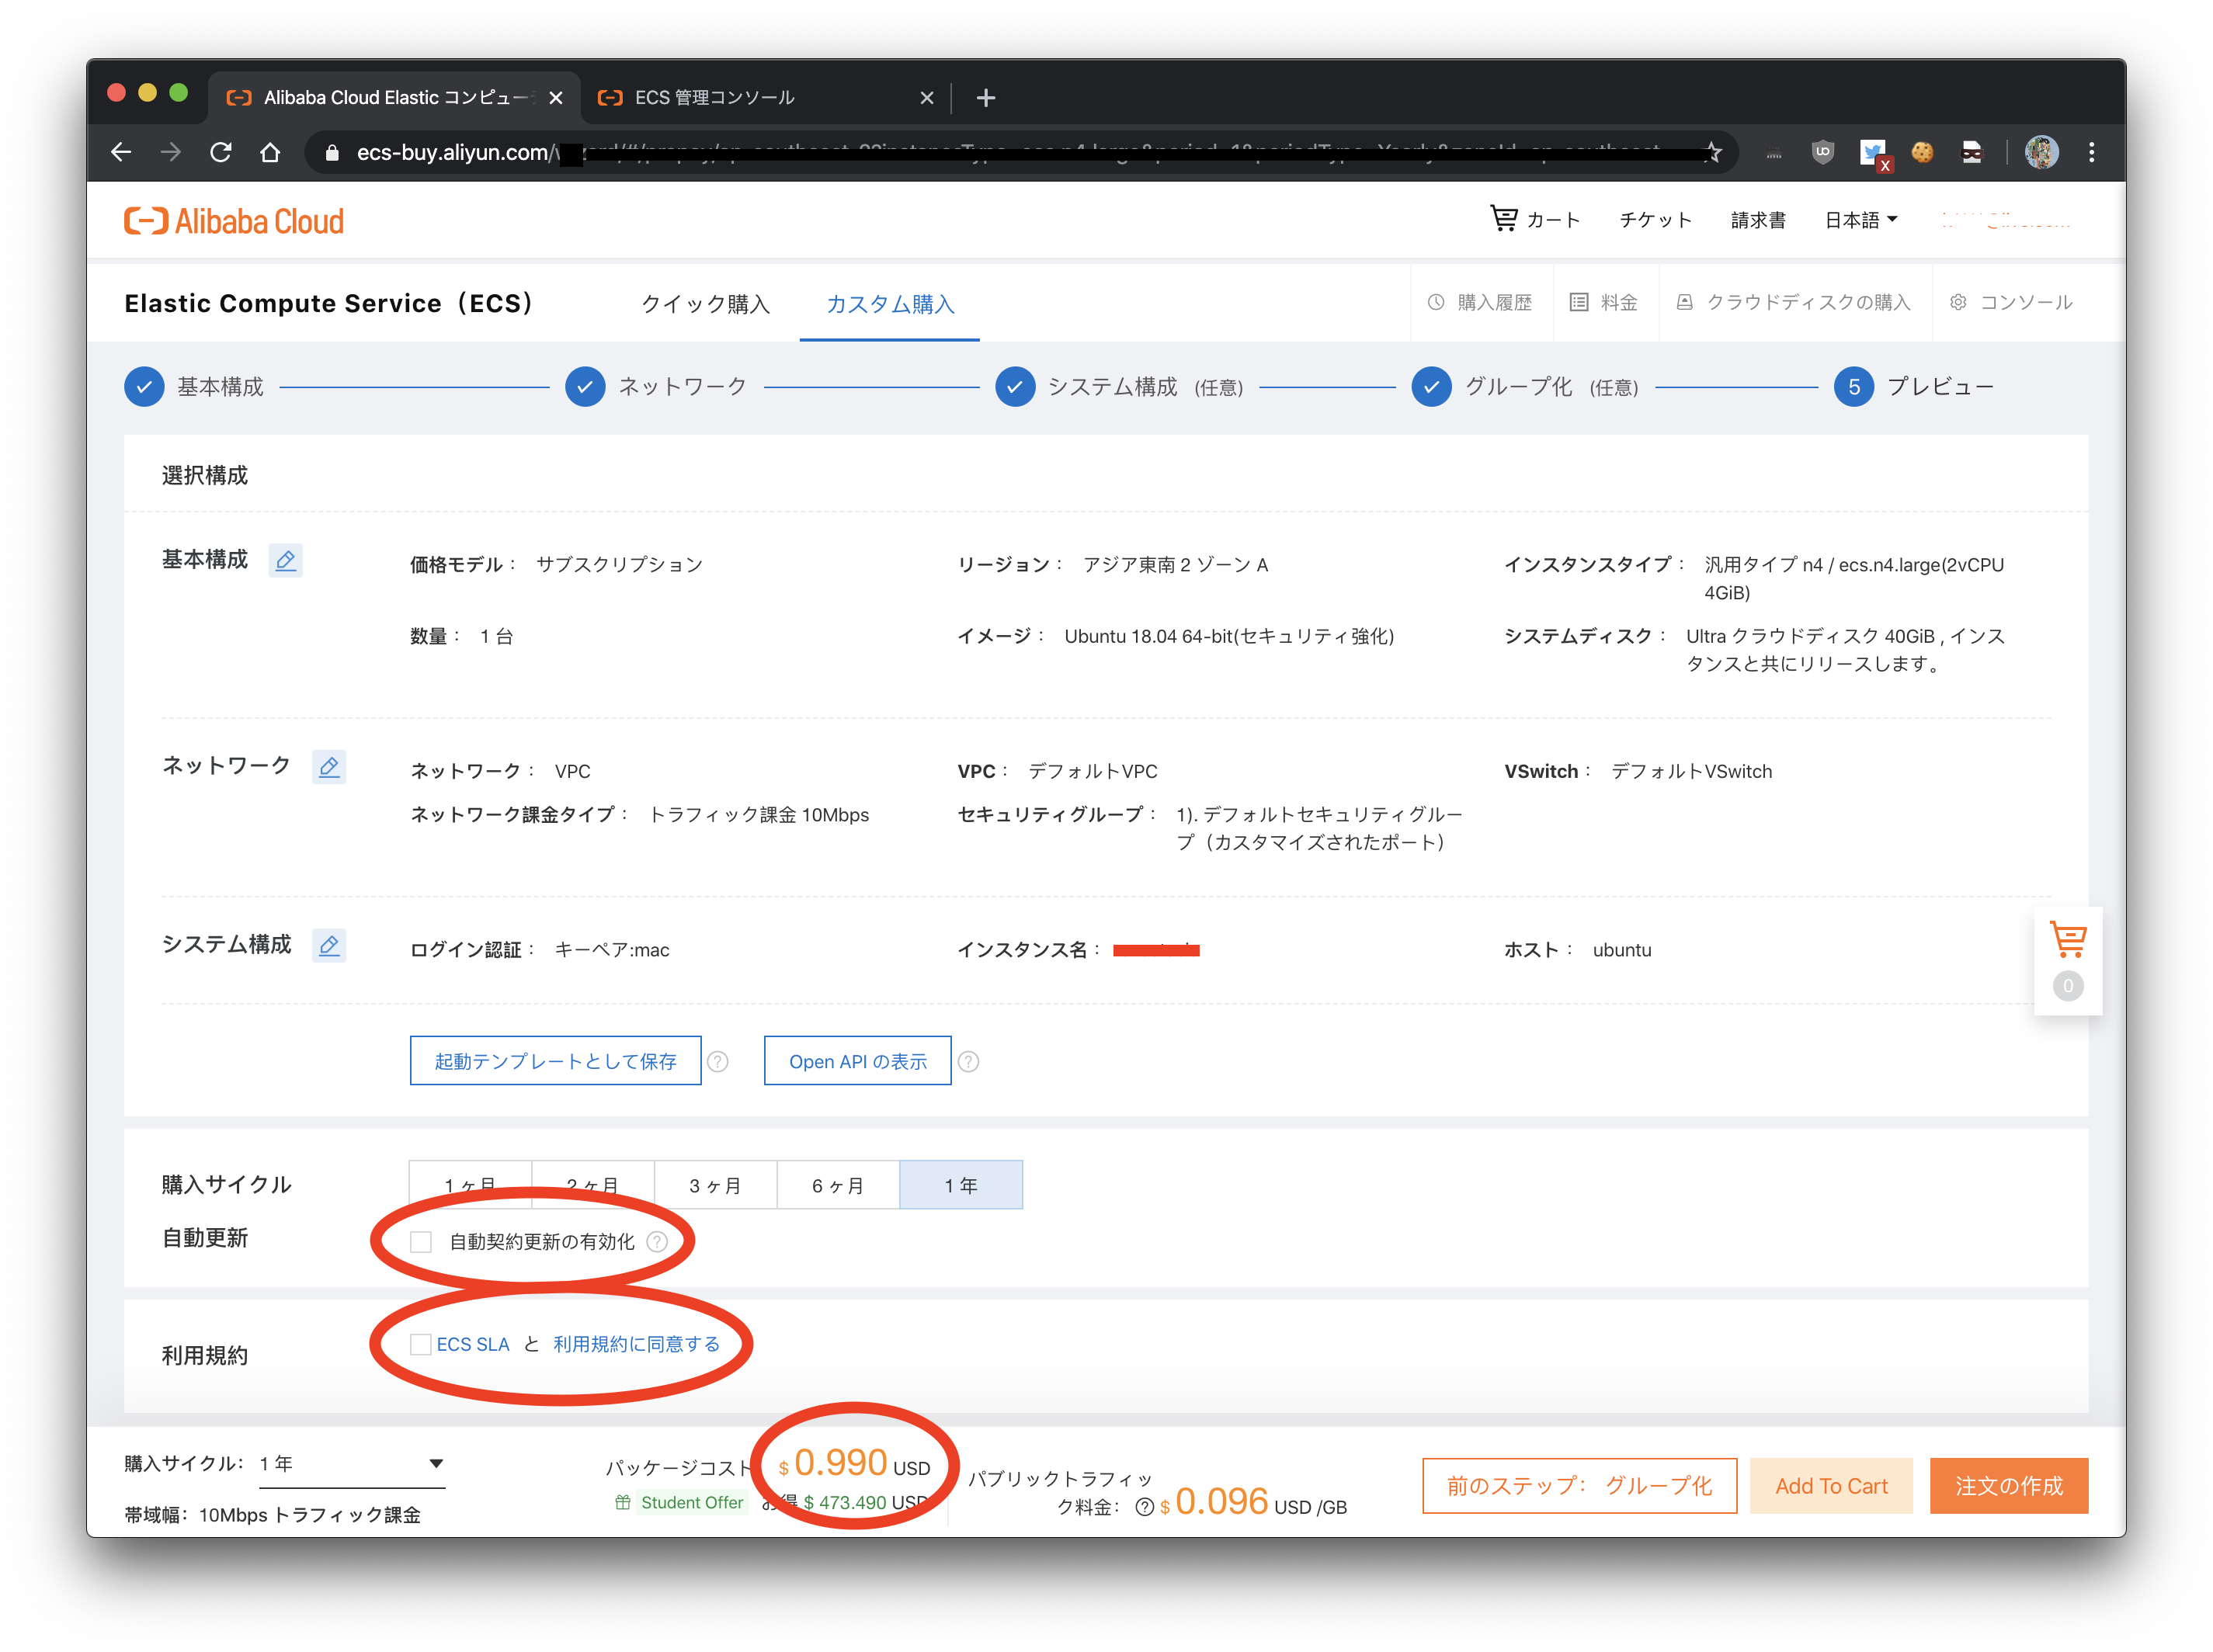This screenshot has height=1652, width=2213.
Task: Bookmark page with the star icon
Action: click(x=1713, y=152)
